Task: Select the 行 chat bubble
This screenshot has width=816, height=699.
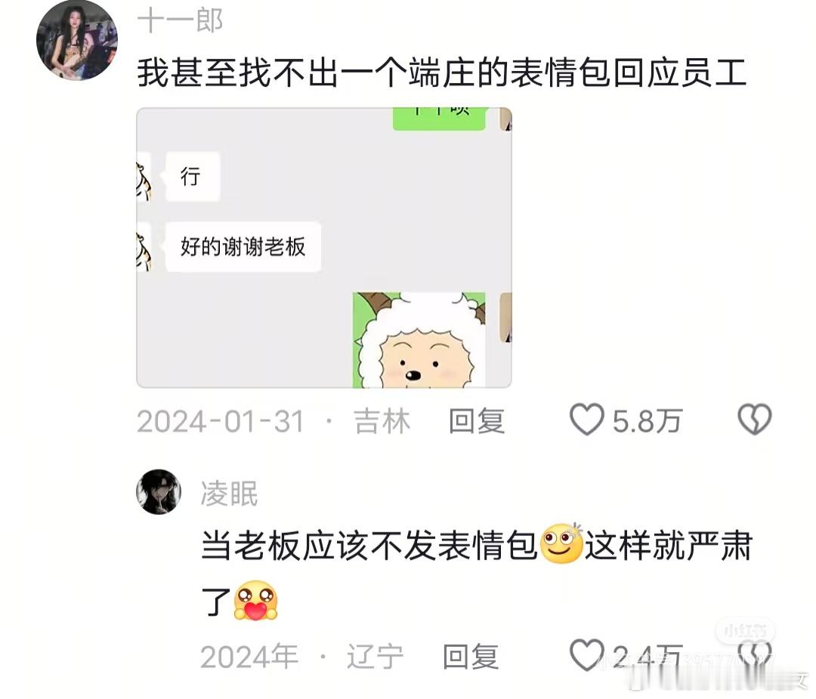Action: (x=192, y=177)
